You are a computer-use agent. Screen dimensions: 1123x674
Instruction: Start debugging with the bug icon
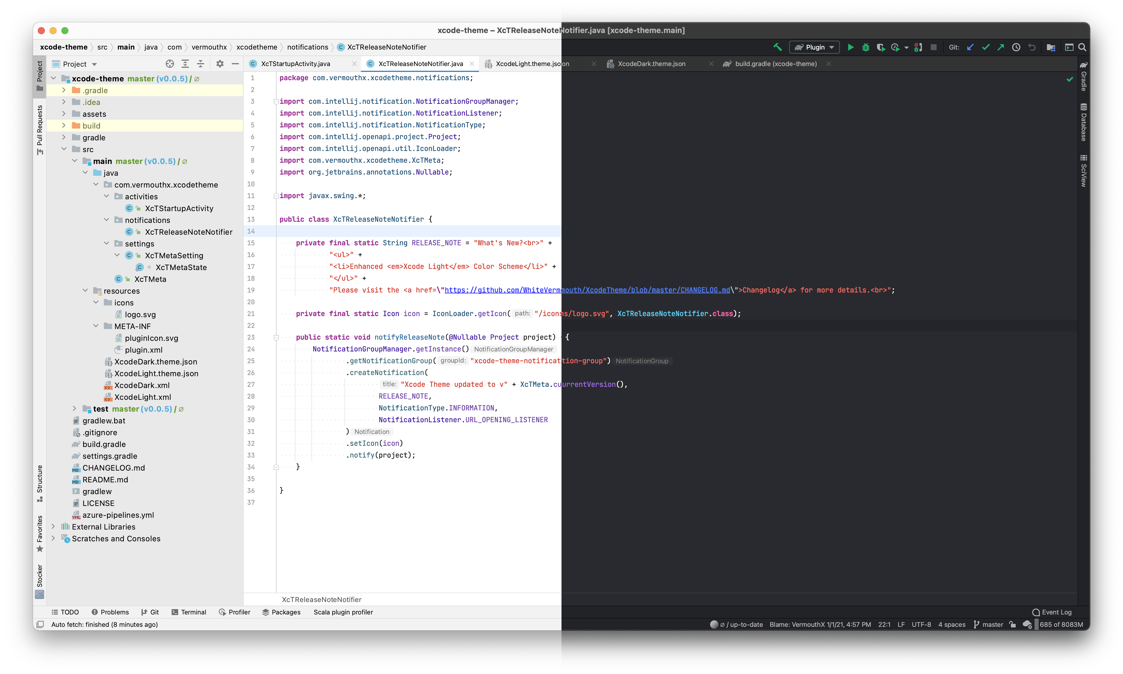866,47
